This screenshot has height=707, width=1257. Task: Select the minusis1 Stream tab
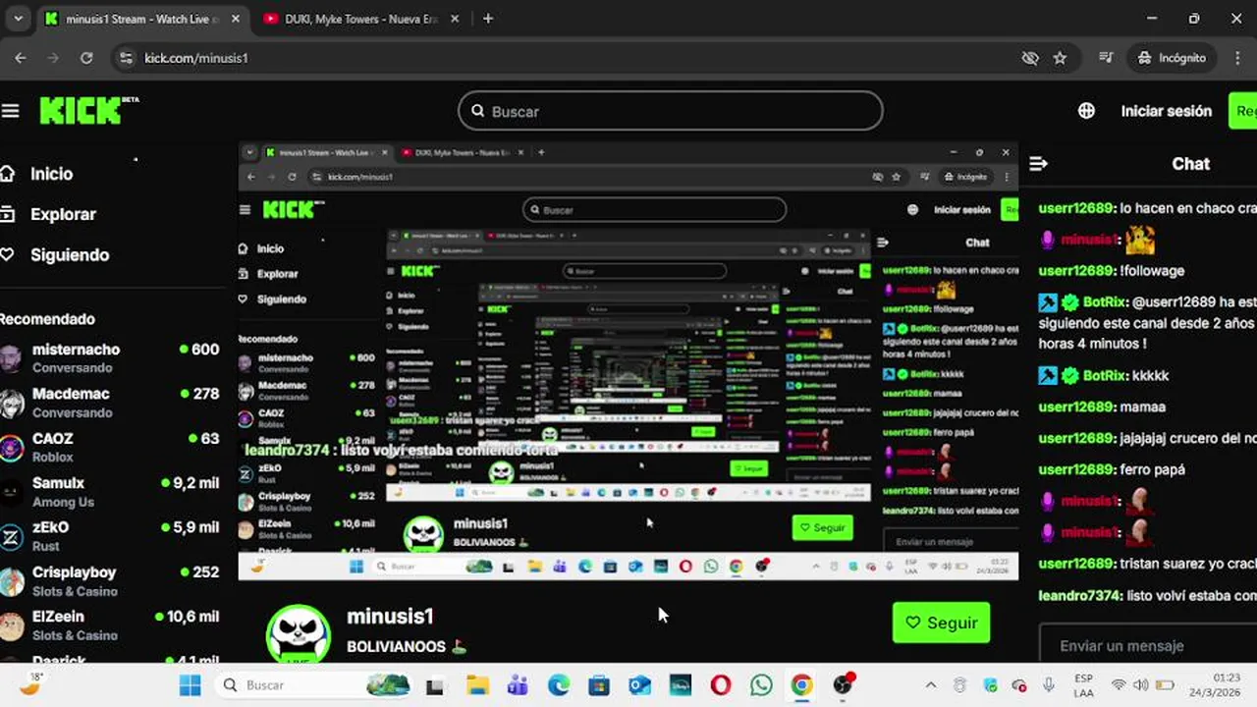pyautogui.click(x=142, y=19)
